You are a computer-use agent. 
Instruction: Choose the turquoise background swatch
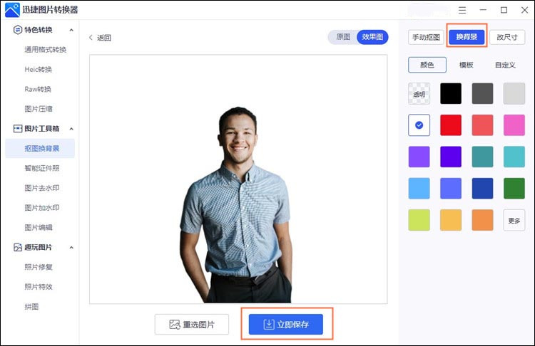click(x=514, y=157)
